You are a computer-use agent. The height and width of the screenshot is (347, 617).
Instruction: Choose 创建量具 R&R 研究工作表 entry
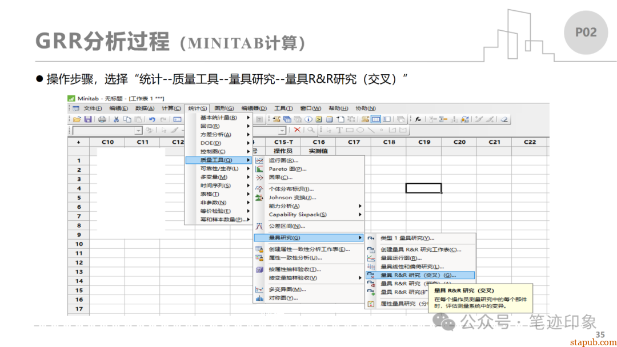coord(420,249)
